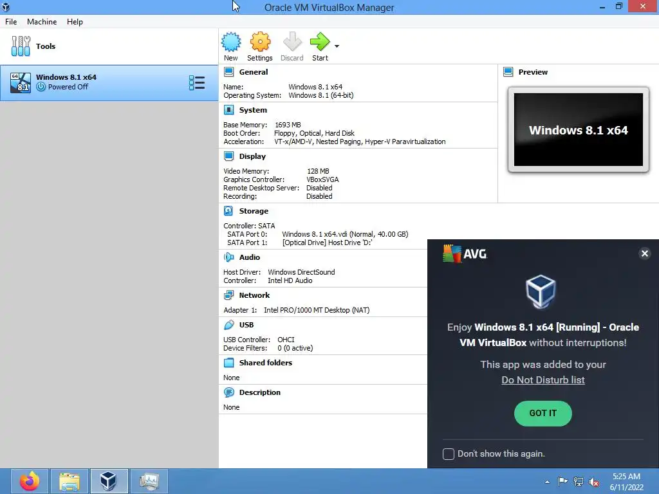
Task: Click the VirtualBox title bar icon
Action: pos(6,7)
